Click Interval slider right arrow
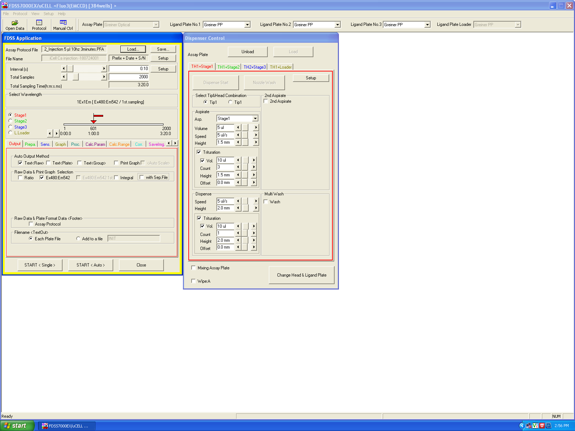The image size is (575, 431). pos(104,69)
